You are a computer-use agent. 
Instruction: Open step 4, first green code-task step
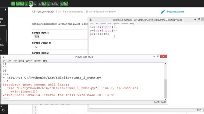click(26, 3)
